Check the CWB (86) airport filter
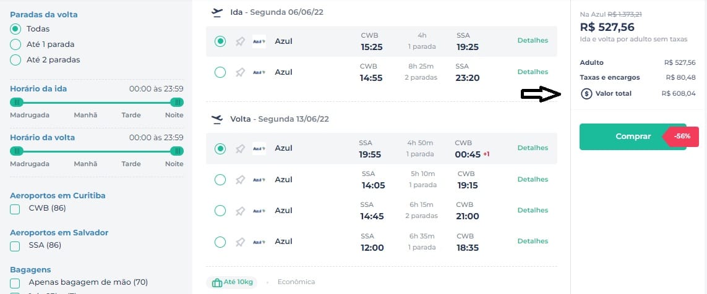707x294 pixels. click(x=15, y=209)
